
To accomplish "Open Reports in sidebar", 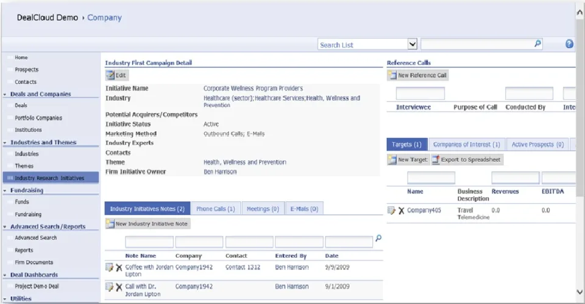I will (24, 250).
